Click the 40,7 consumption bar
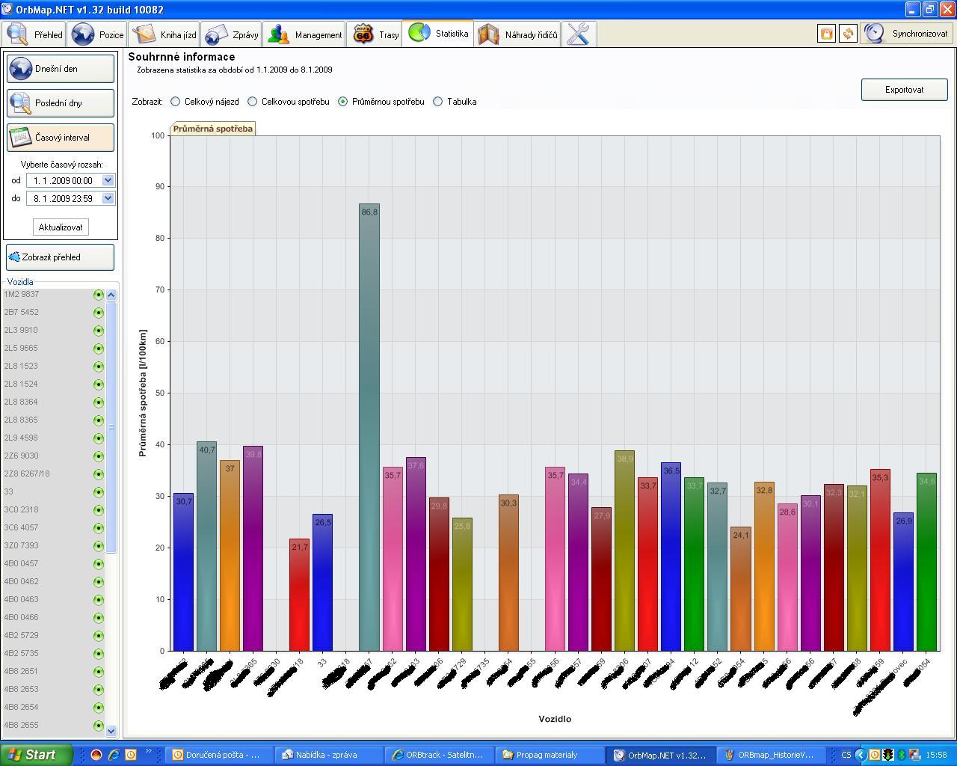This screenshot has height=766, width=957. [x=207, y=546]
